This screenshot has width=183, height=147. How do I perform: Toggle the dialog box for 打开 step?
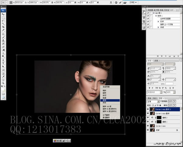coord(151,21)
